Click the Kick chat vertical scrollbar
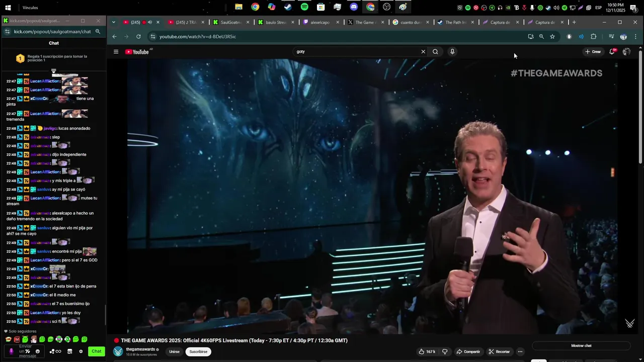 [x=105, y=315]
